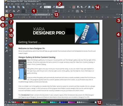The image size is (123, 106).
Task: Toggle Show selection bounds button
Action: click(x=7, y=11)
